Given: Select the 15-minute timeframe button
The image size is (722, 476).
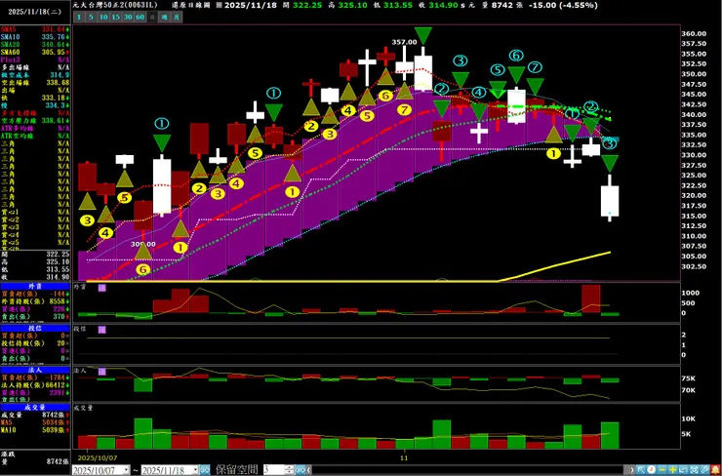Looking at the screenshot, I should (115, 17).
